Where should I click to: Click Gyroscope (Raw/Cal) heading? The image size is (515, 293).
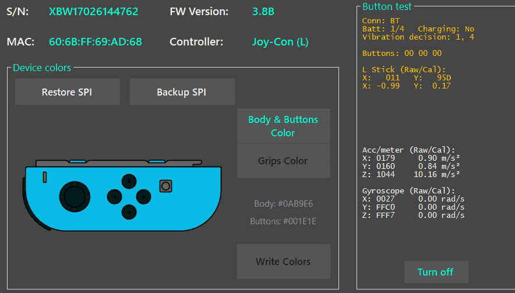tap(408, 191)
